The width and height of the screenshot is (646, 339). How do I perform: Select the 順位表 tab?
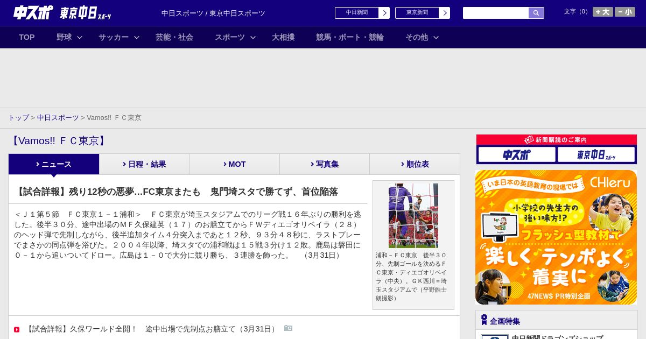pos(415,164)
